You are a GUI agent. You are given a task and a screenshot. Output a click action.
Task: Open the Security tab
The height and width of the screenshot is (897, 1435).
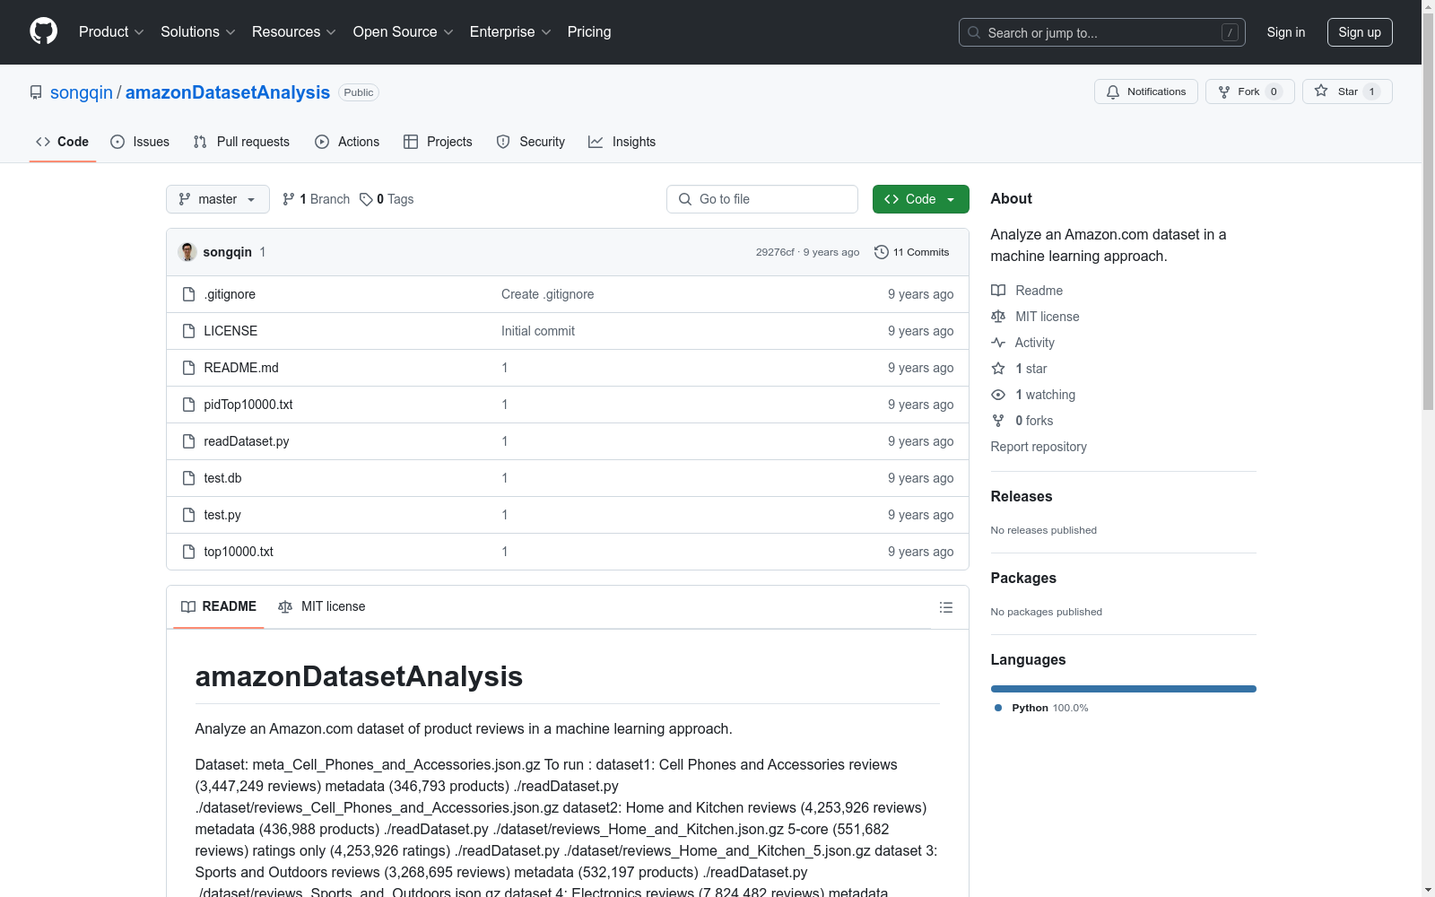[531, 142]
